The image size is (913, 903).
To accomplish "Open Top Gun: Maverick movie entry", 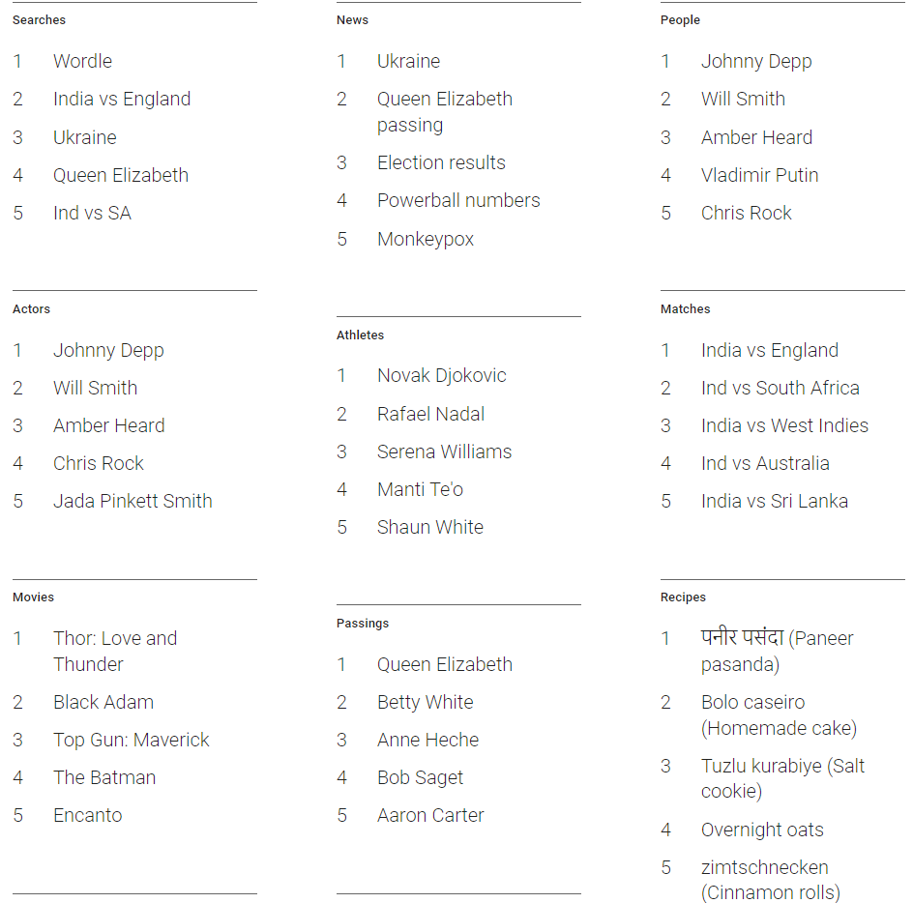I will [x=131, y=740].
